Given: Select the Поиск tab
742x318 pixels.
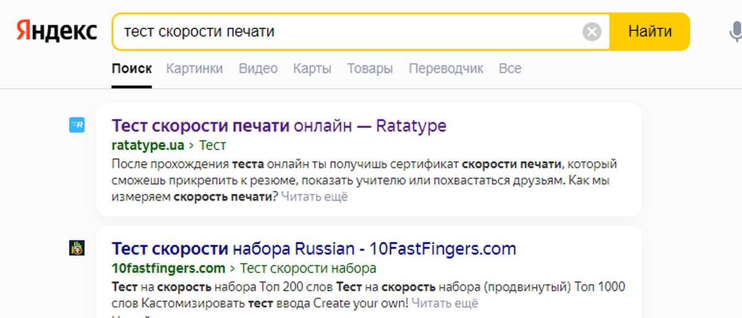Looking at the screenshot, I should pos(132,69).
